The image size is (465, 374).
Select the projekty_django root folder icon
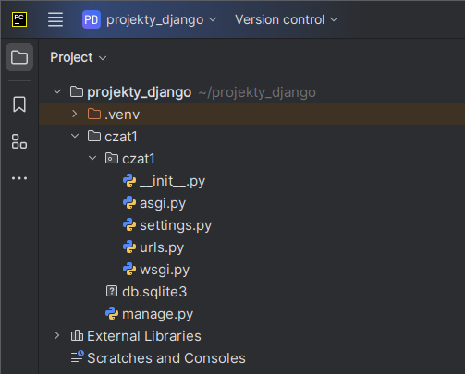(x=77, y=91)
